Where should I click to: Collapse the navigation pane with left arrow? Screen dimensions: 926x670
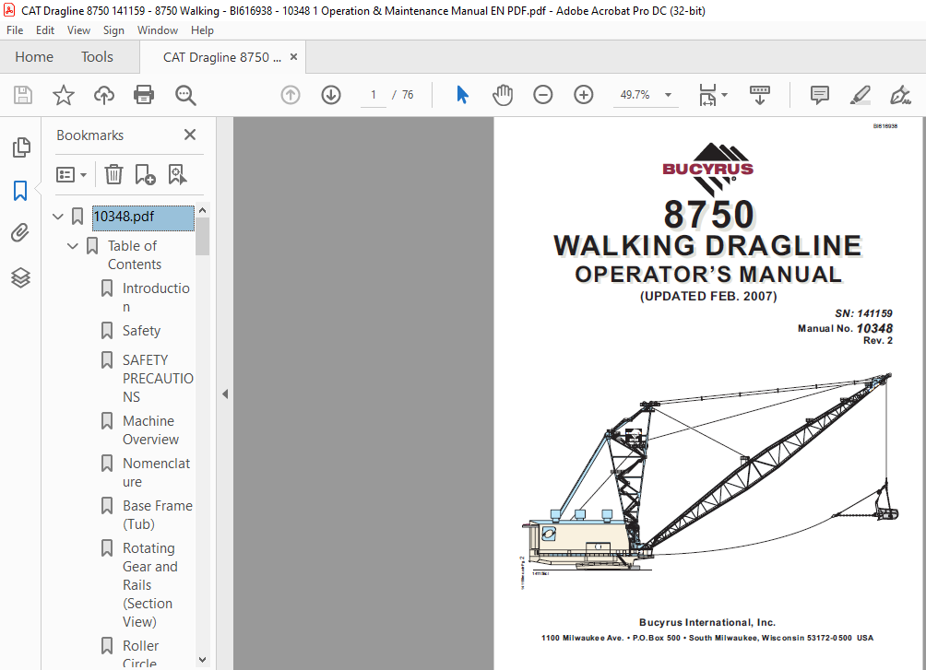click(x=225, y=394)
